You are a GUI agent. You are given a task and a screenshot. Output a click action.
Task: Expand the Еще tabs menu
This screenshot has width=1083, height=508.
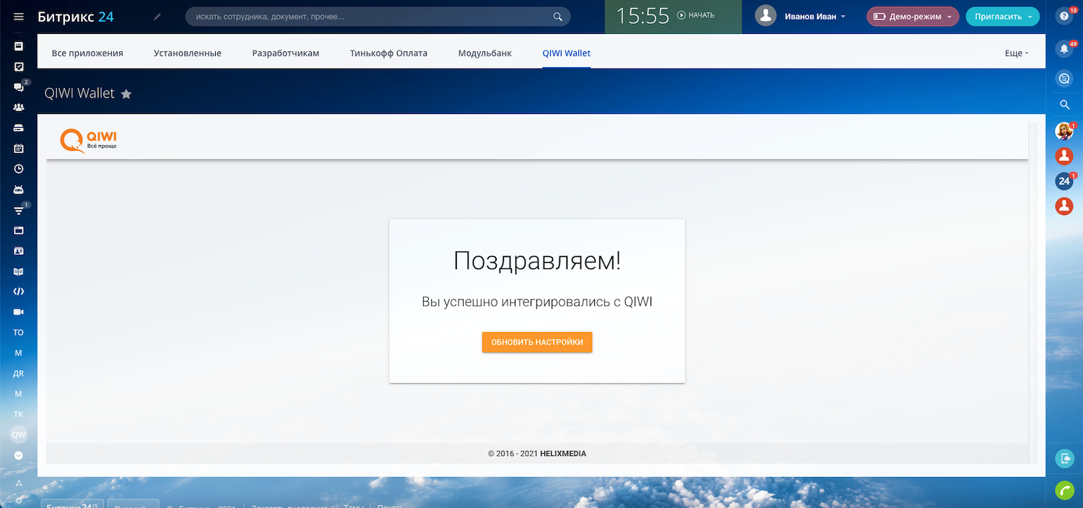point(1016,53)
